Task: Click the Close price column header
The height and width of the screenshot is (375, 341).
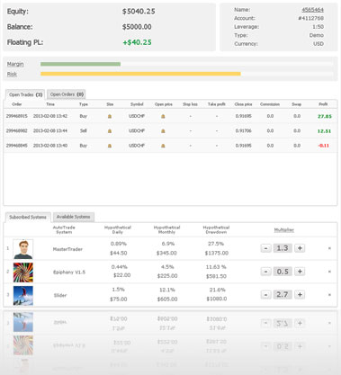Action: click(x=243, y=104)
